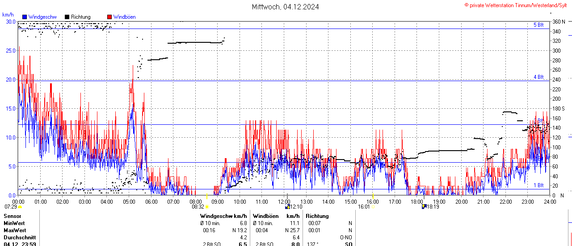The width and height of the screenshot is (572, 246).
Task: Click the 1 Bft threshold label
Action: pyautogui.click(x=538, y=185)
